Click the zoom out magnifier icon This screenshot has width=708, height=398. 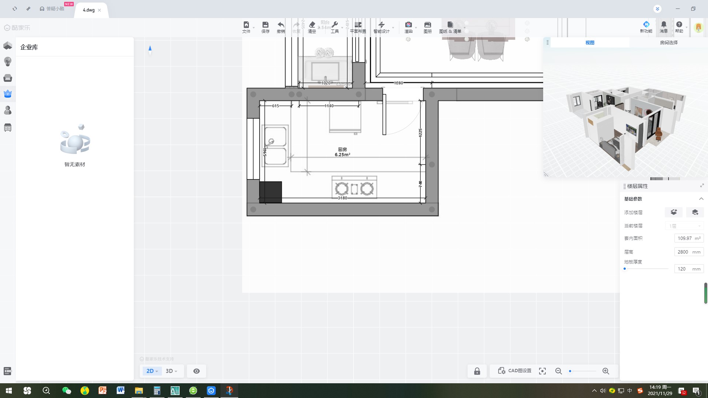(x=558, y=371)
